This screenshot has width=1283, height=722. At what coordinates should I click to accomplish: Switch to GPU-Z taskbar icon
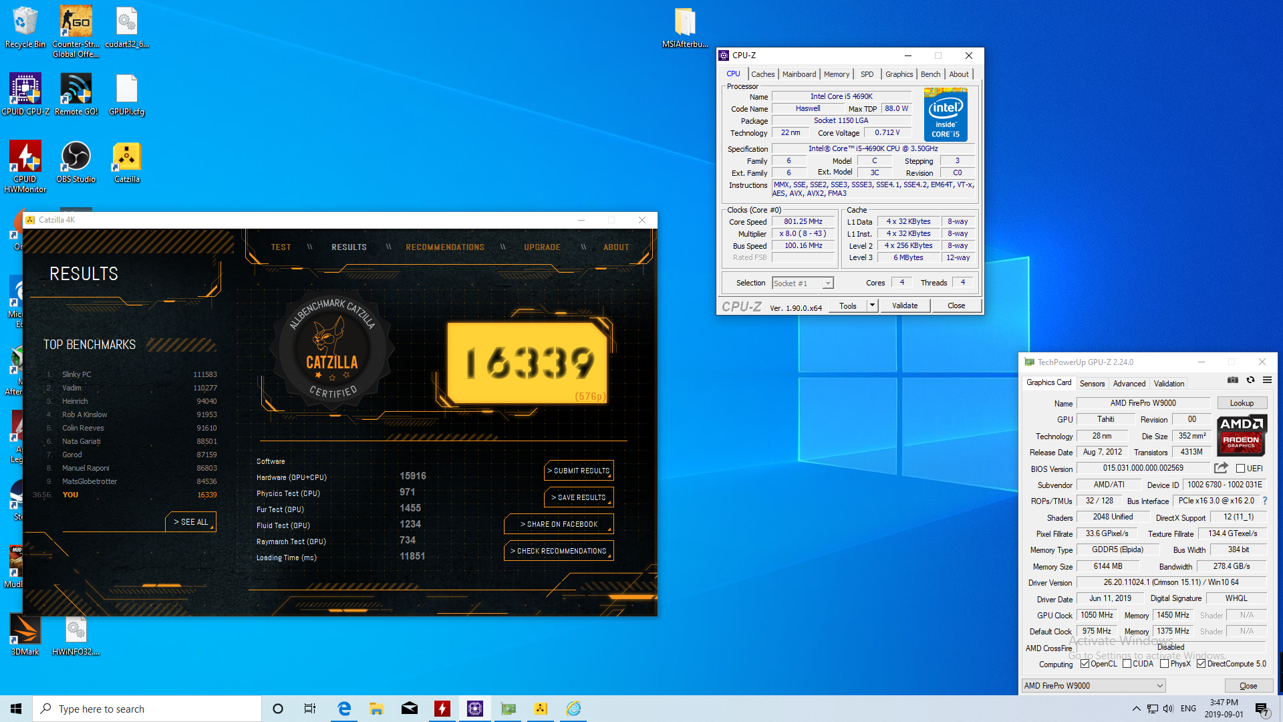(x=508, y=709)
